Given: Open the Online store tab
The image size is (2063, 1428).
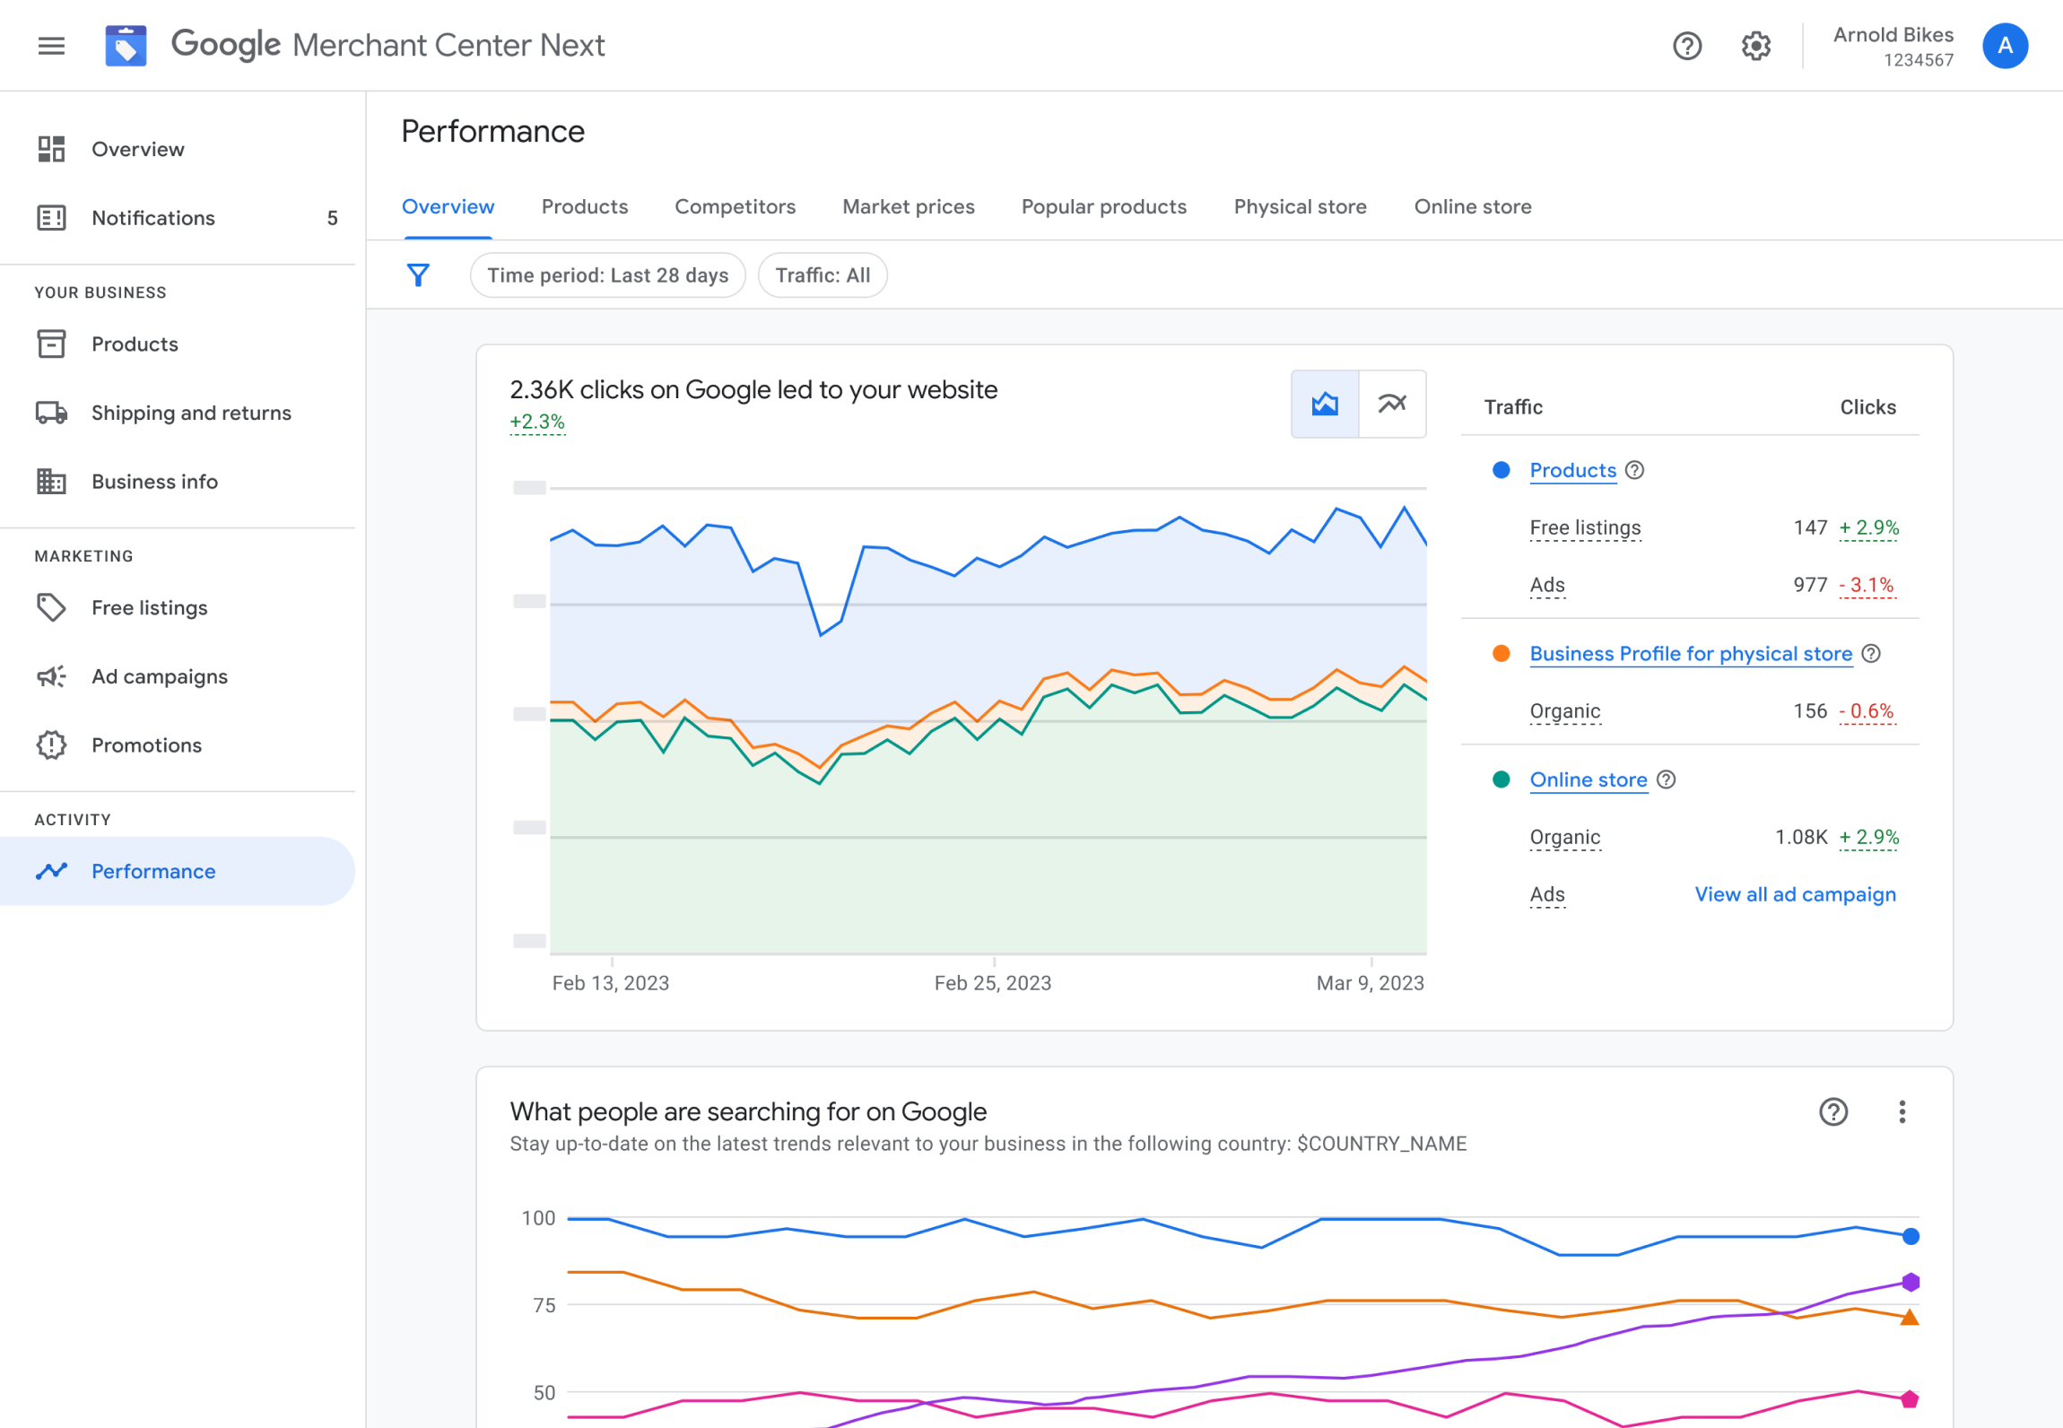Looking at the screenshot, I should pos(1472,207).
